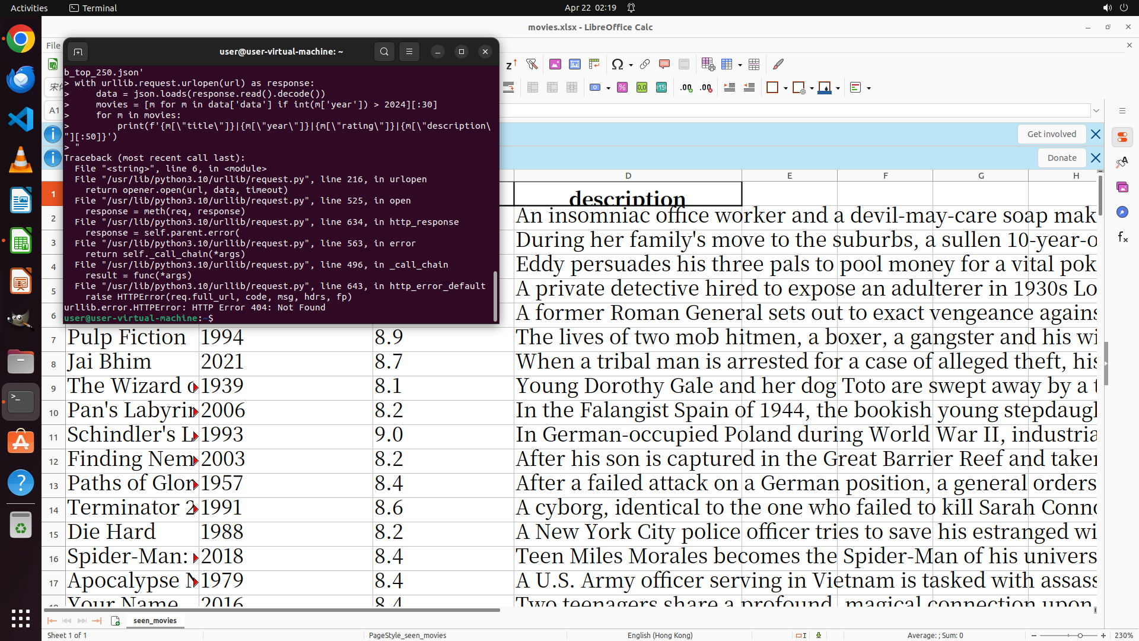
Task: Toggle wrap text for cells
Action: [508, 88]
